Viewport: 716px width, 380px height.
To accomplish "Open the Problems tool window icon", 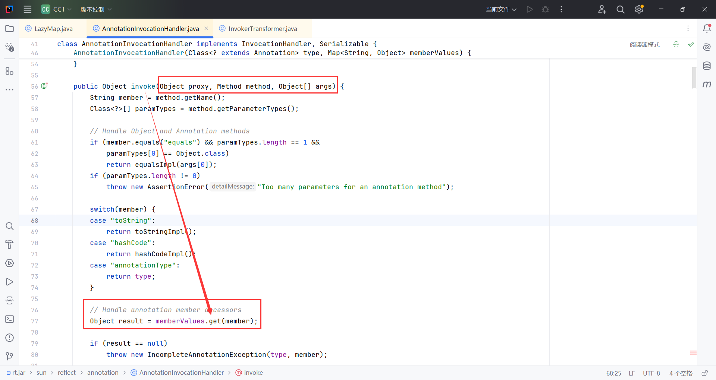I will (10, 338).
